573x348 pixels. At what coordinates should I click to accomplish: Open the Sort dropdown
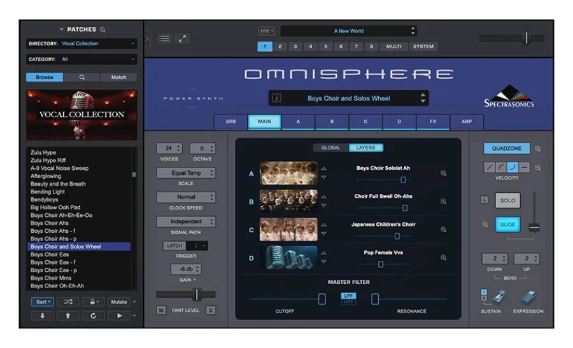click(43, 302)
